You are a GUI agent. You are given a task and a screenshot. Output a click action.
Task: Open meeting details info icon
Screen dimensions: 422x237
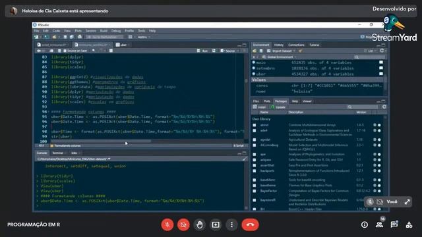pyautogui.click(x=365, y=224)
